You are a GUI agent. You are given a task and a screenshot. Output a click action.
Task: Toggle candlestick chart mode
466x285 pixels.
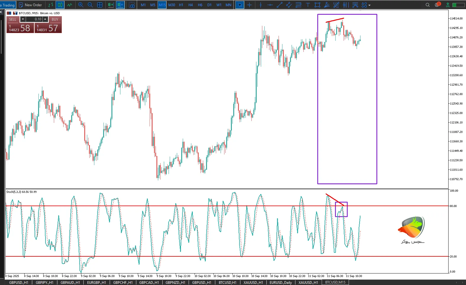pos(60,5)
